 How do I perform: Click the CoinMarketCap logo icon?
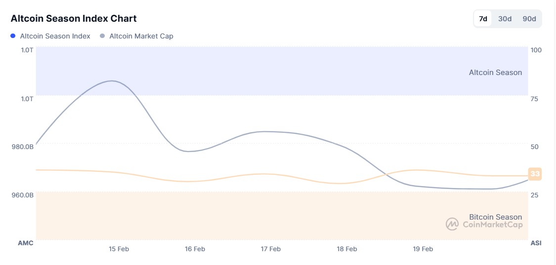point(452,225)
